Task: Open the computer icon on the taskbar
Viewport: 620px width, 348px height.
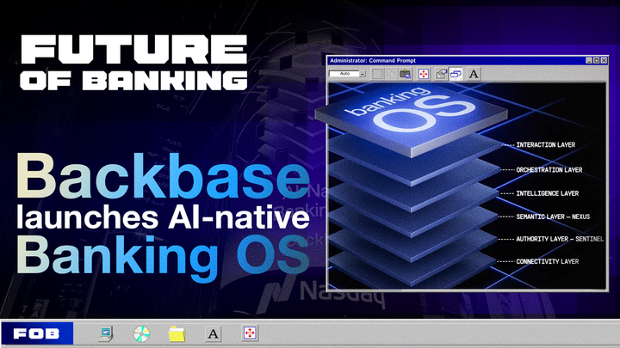Action: point(106,333)
